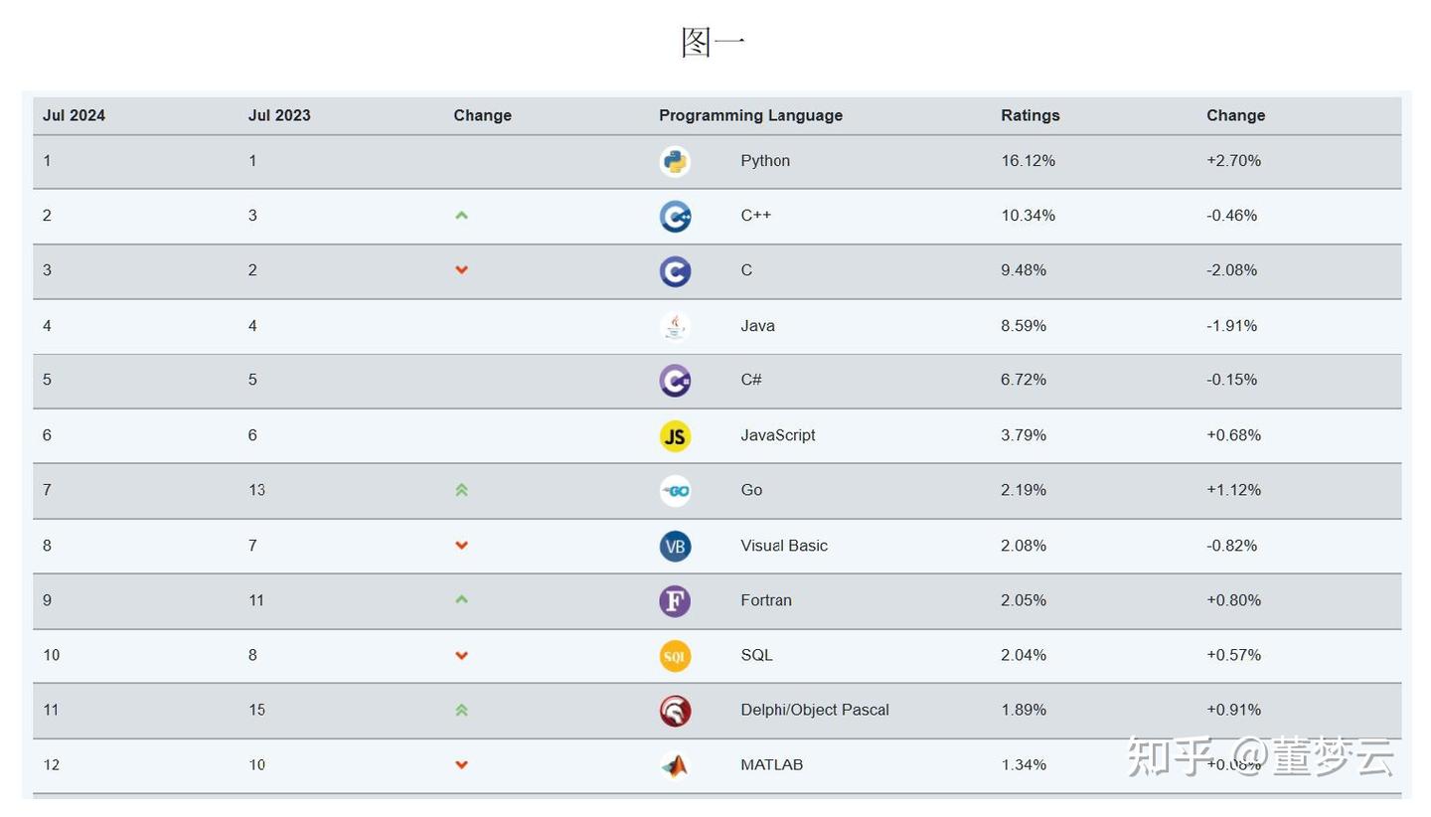1431x817 pixels.
Task: Click the Delphi helmet logo icon
Action: tap(675, 711)
